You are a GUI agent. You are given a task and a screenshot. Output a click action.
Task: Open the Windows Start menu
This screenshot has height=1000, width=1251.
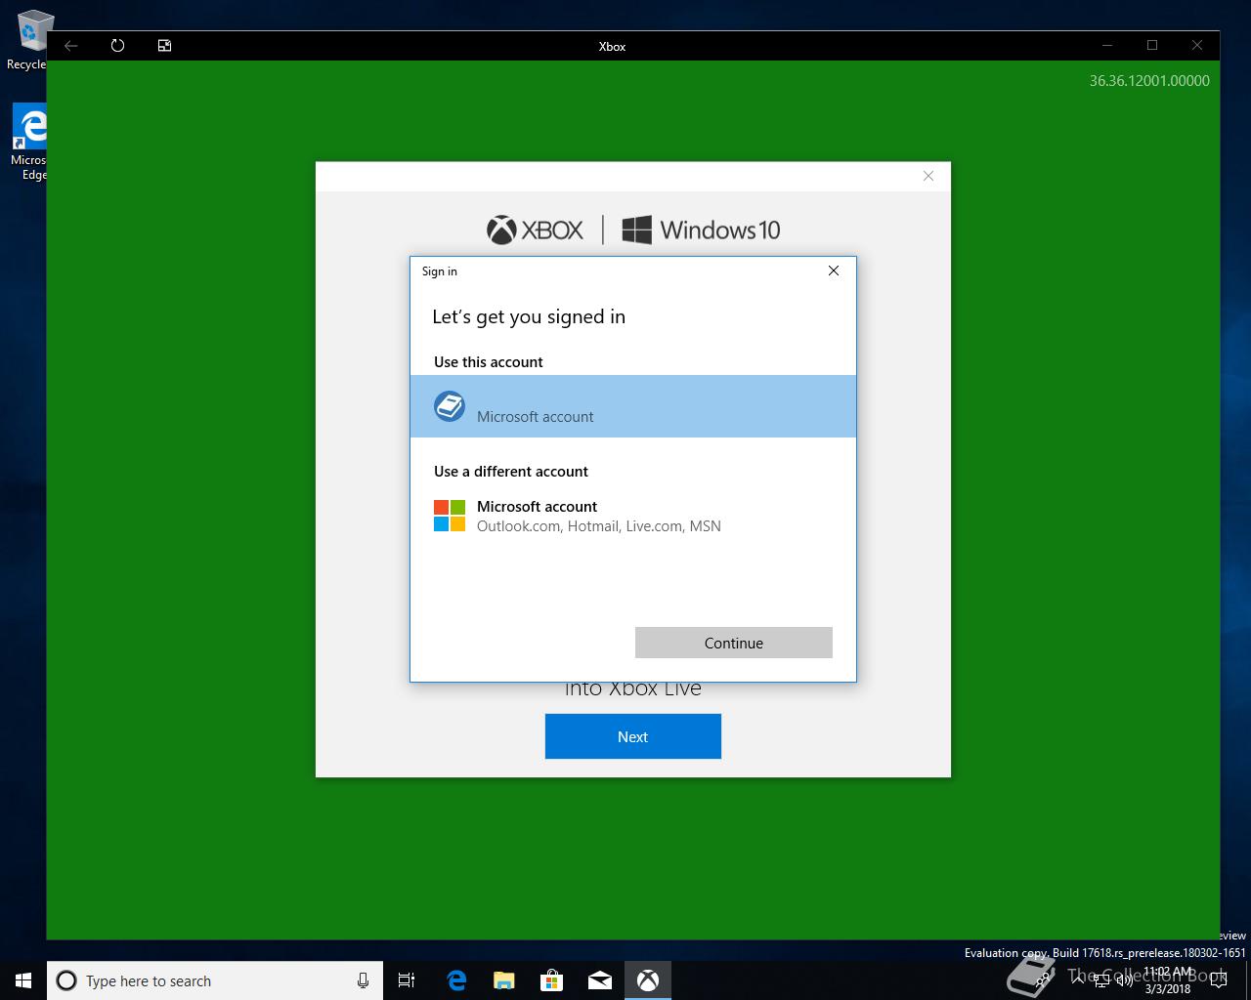[23, 980]
